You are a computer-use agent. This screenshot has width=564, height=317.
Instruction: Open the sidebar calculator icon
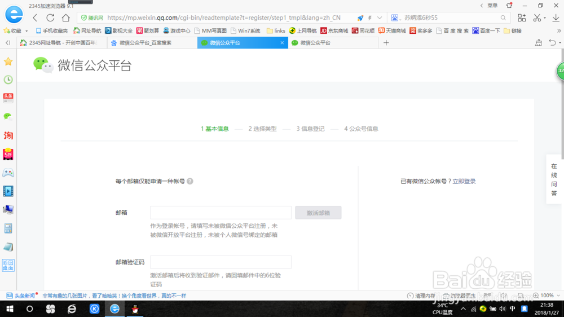(8, 228)
